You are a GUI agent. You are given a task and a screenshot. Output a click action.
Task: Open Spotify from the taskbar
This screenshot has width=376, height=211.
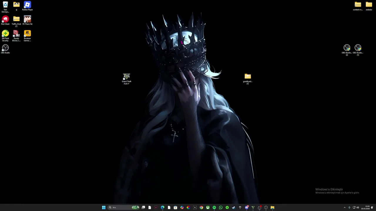(x=214, y=207)
